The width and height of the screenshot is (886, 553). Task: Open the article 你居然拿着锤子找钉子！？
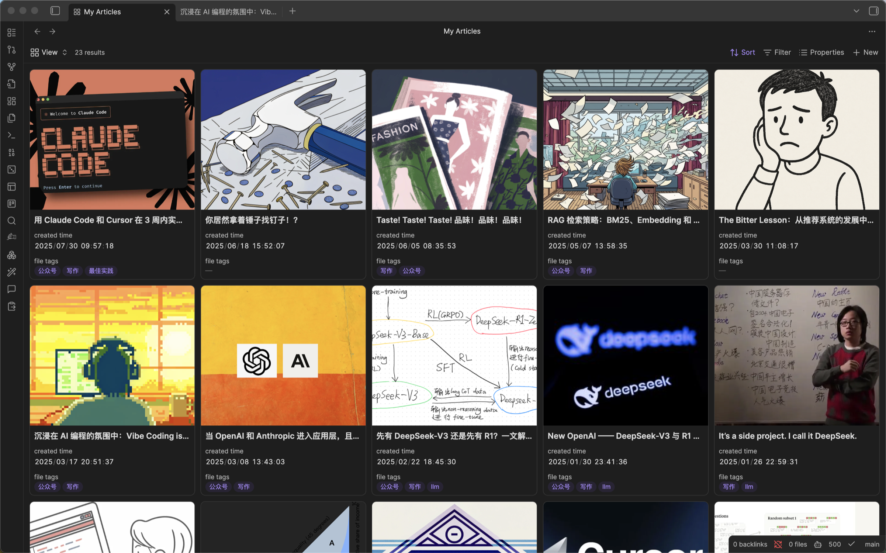252,220
